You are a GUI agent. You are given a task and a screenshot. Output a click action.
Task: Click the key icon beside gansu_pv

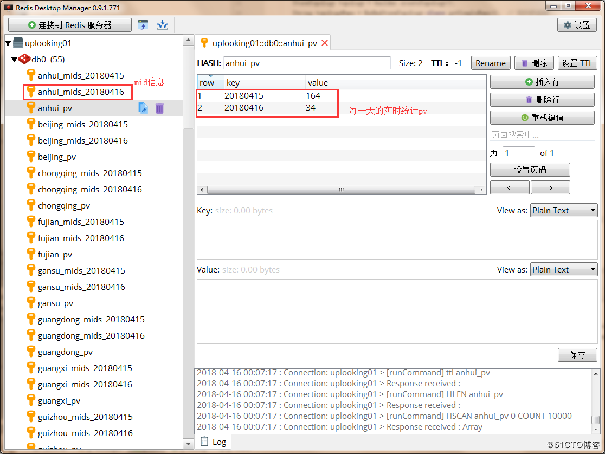[31, 303]
